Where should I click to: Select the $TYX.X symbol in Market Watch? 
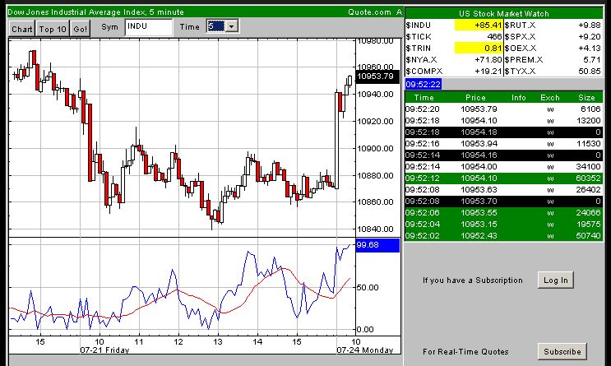(x=520, y=72)
